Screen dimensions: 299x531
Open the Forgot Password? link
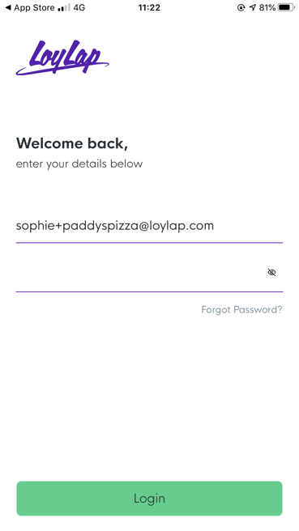tap(241, 309)
